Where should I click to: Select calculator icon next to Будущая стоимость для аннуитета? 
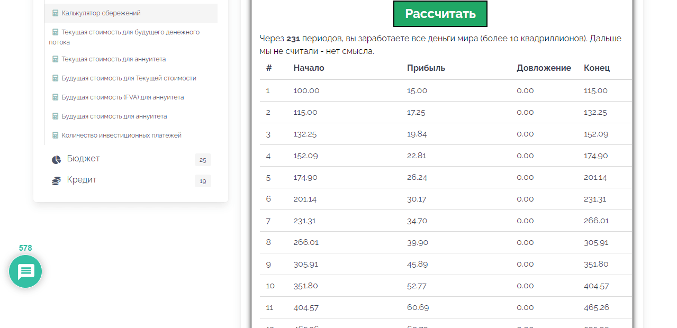pyautogui.click(x=55, y=116)
